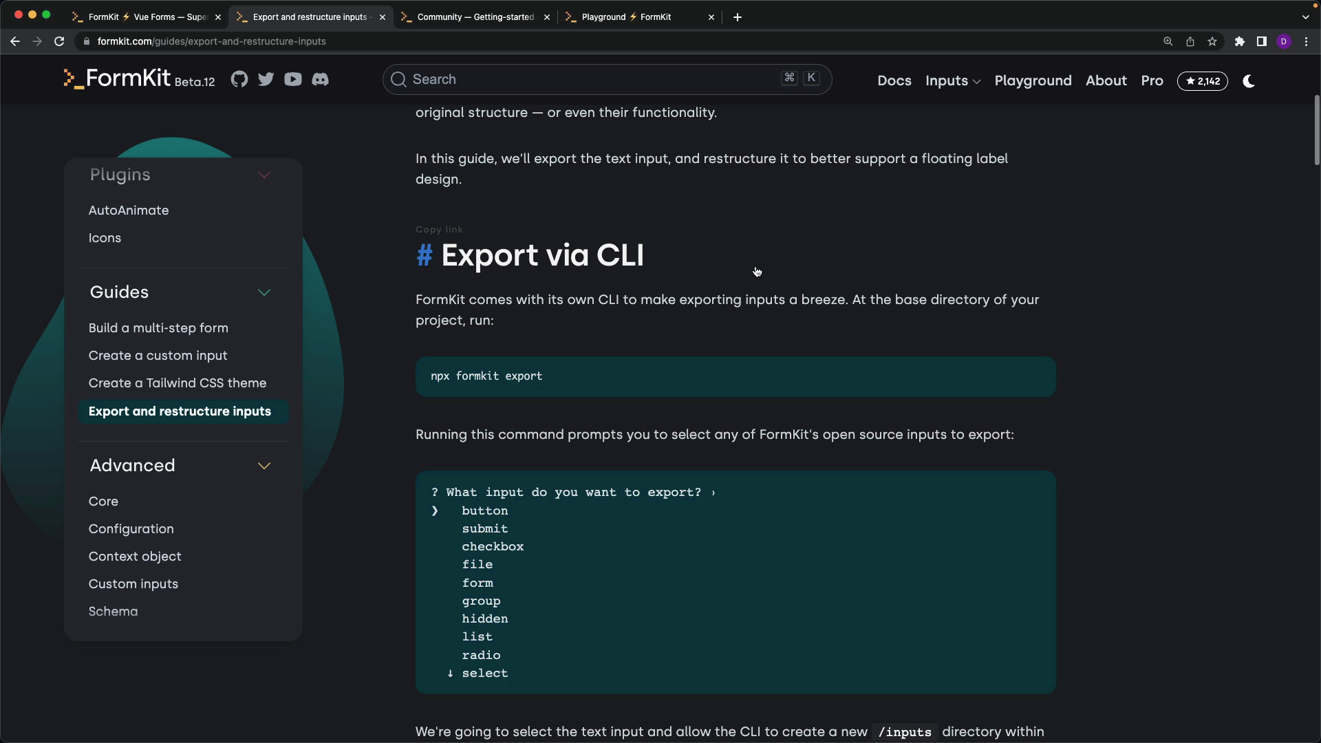Open Playground from top navigation
The height and width of the screenshot is (743, 1321).
tap(1033, 81)
